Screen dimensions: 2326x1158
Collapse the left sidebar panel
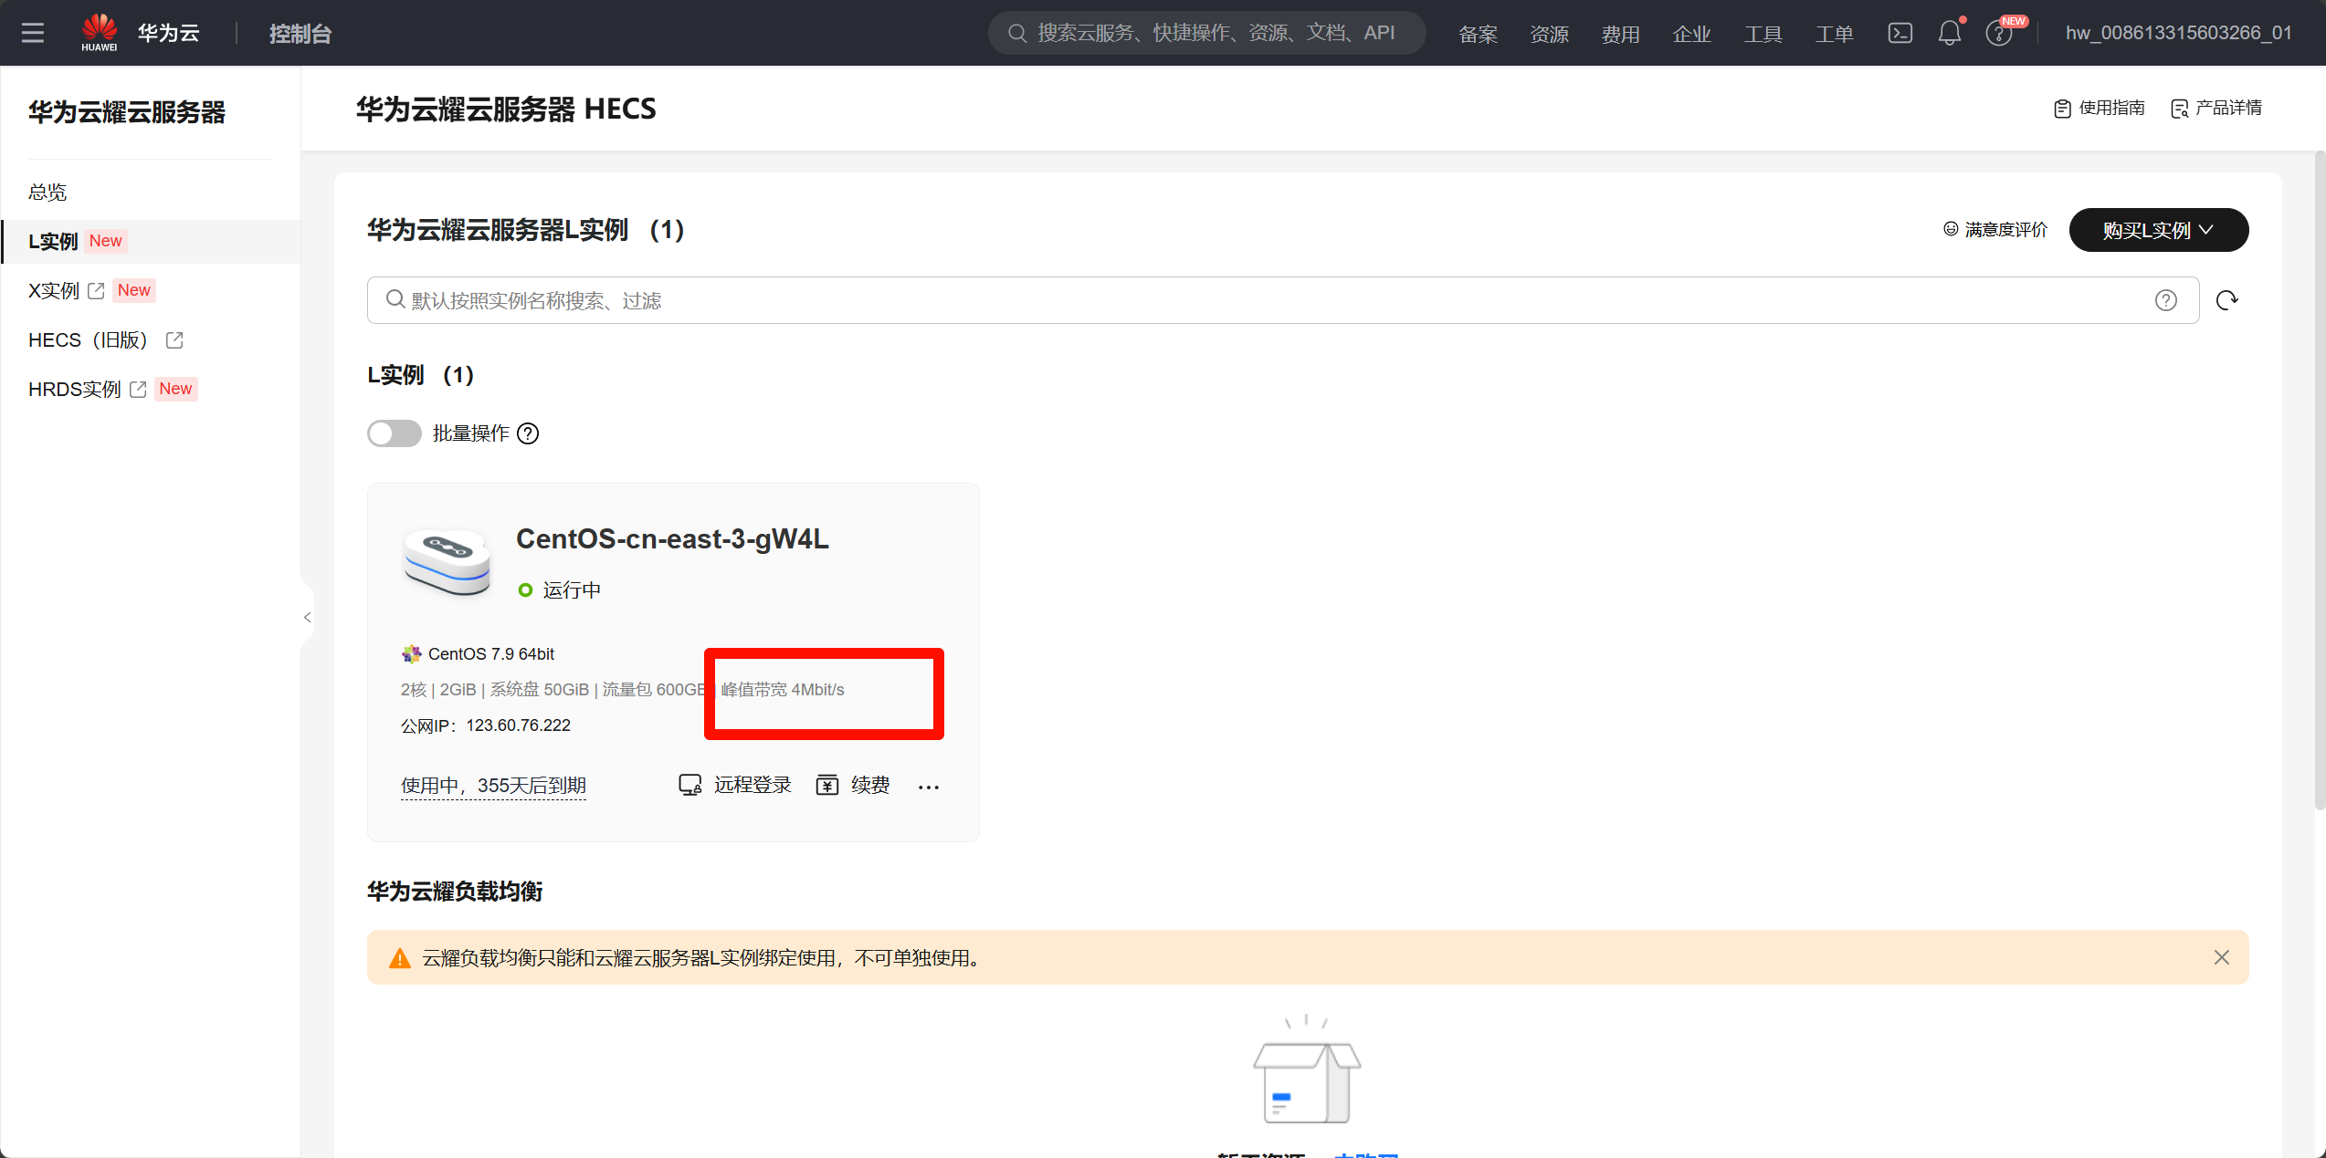[307, 617]
